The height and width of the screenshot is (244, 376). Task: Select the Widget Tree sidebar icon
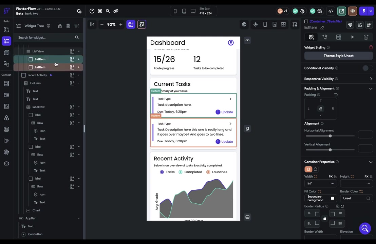pyautogui.click(x=6, y=41)
